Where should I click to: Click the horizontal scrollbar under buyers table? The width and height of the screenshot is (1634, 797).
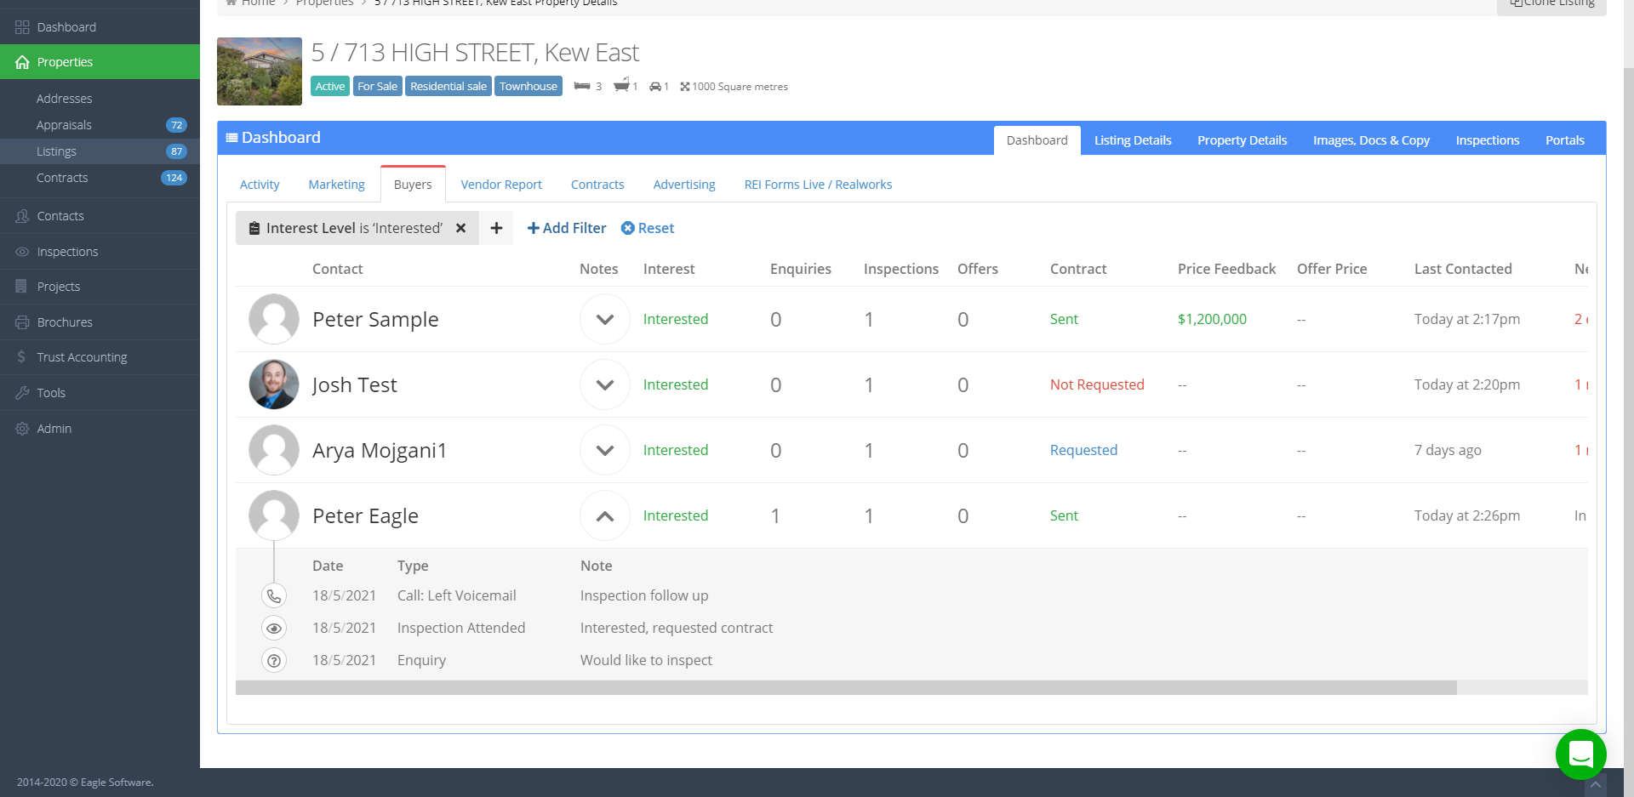coord(846,687)
